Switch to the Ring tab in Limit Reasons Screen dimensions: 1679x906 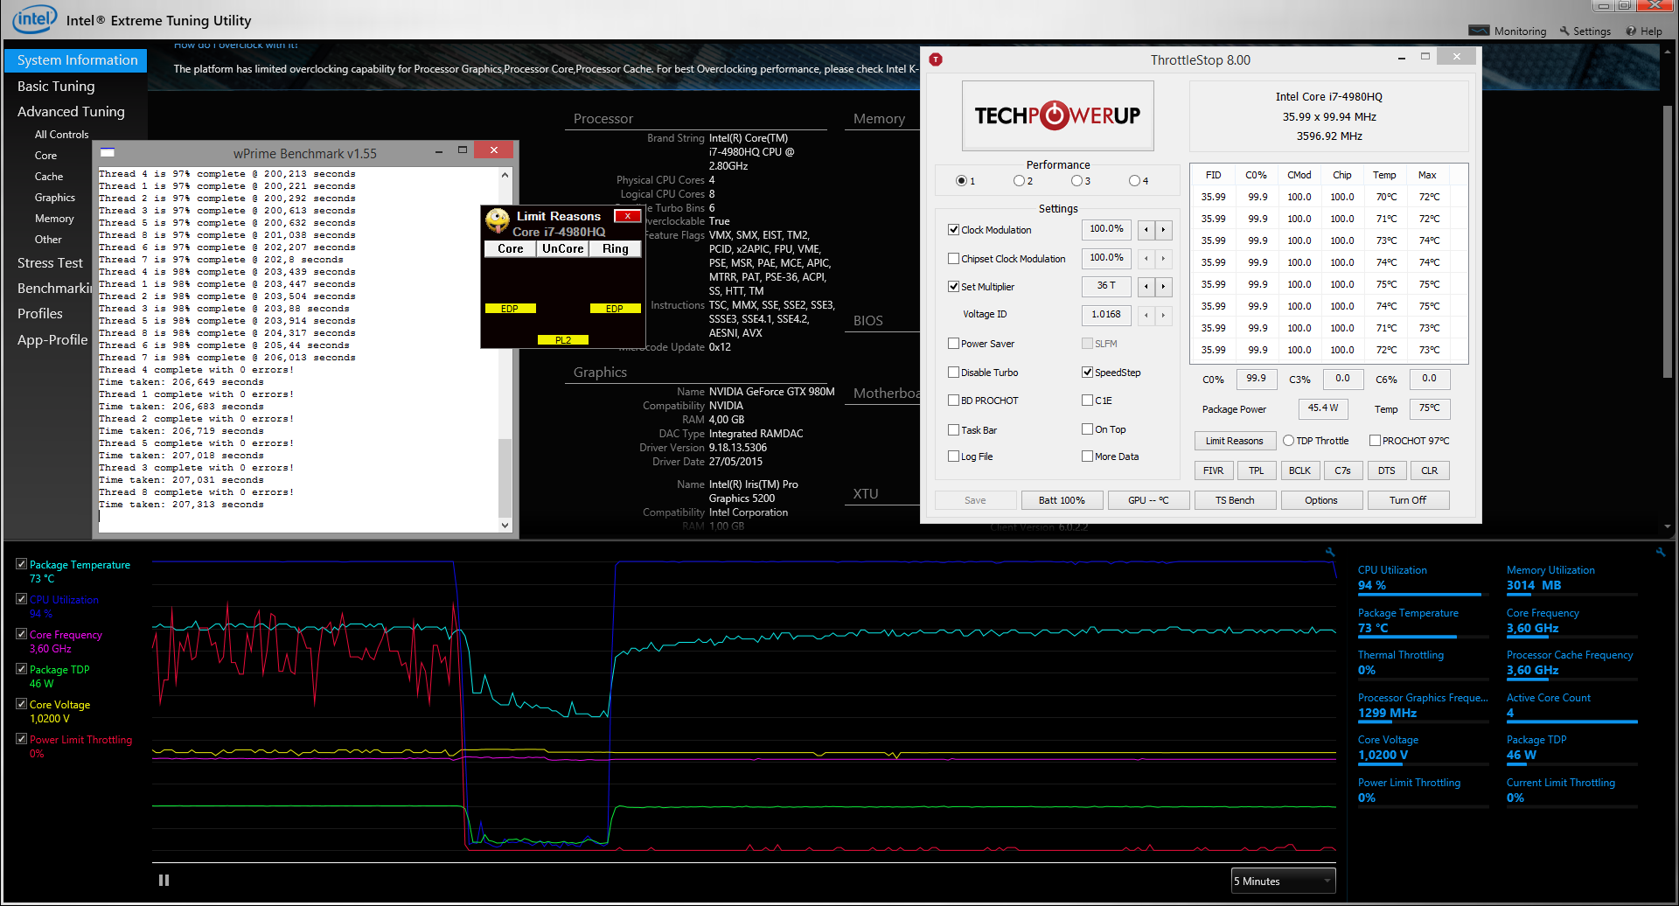(x=615, y=248)
